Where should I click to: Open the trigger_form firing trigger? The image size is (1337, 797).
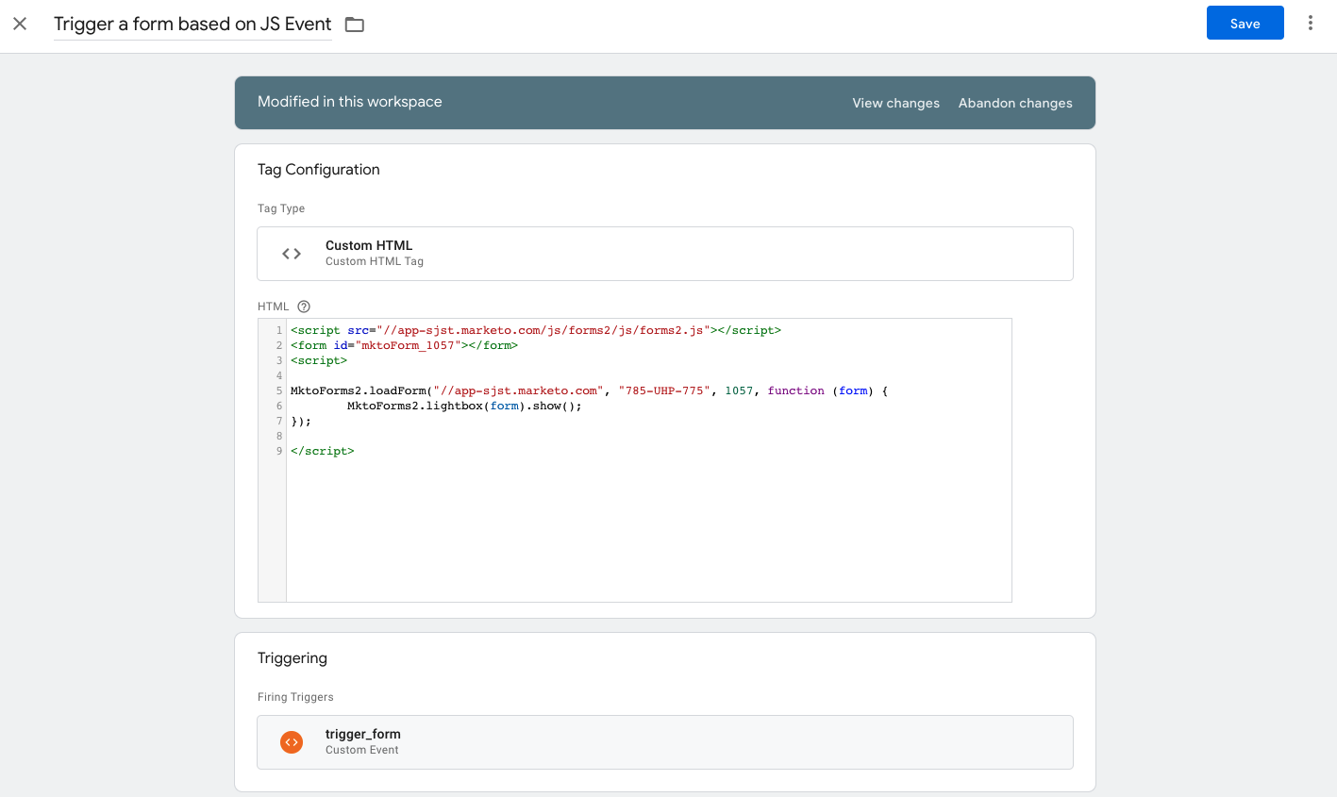coord(665,742)
